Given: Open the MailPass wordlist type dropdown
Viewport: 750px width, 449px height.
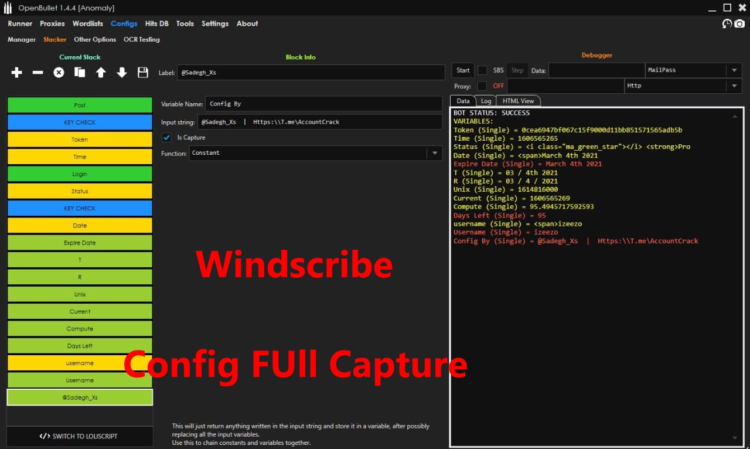Looking at the screenshot, I should (x=734, y=70).
